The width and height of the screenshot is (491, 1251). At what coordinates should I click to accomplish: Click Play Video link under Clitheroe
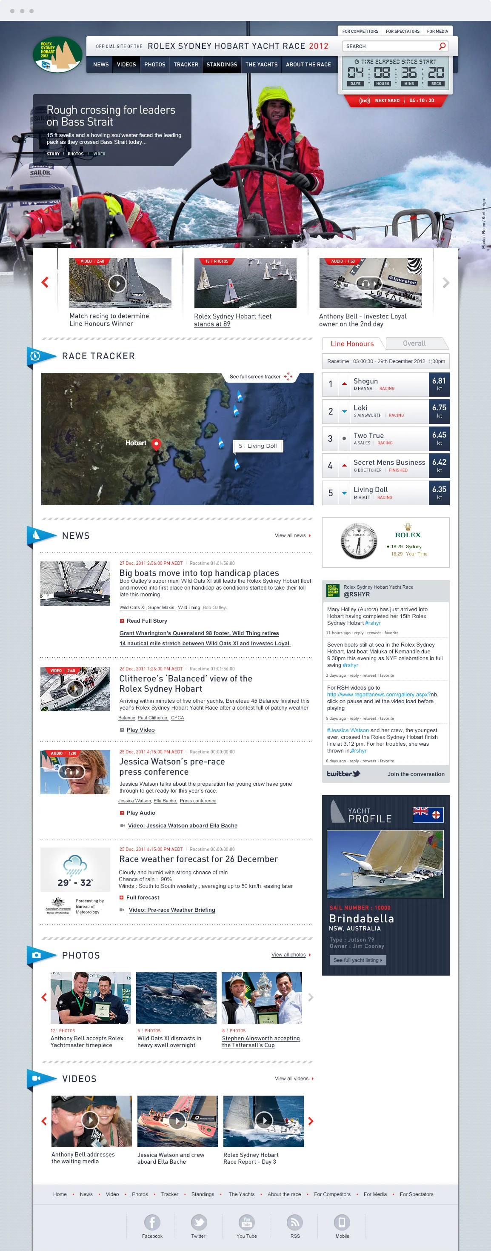[x=140, y=730]
